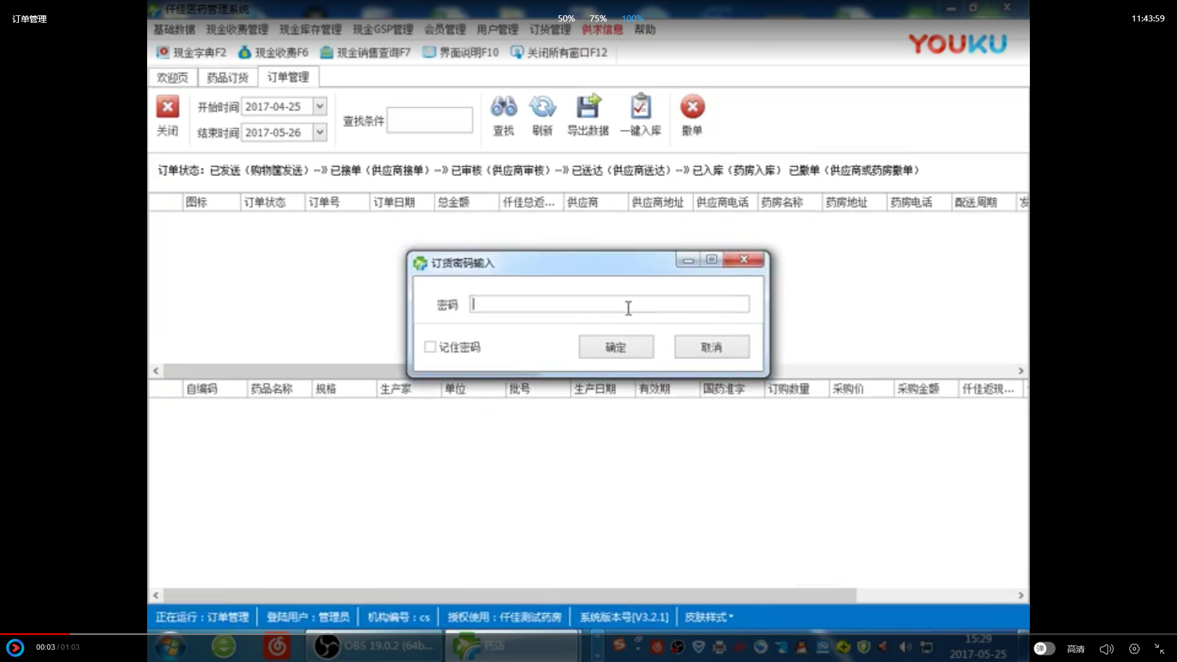The width and height of the screenshot is (1177, 662).
Task: Select 50% zoom scale at top
Action: pos(566,18)
